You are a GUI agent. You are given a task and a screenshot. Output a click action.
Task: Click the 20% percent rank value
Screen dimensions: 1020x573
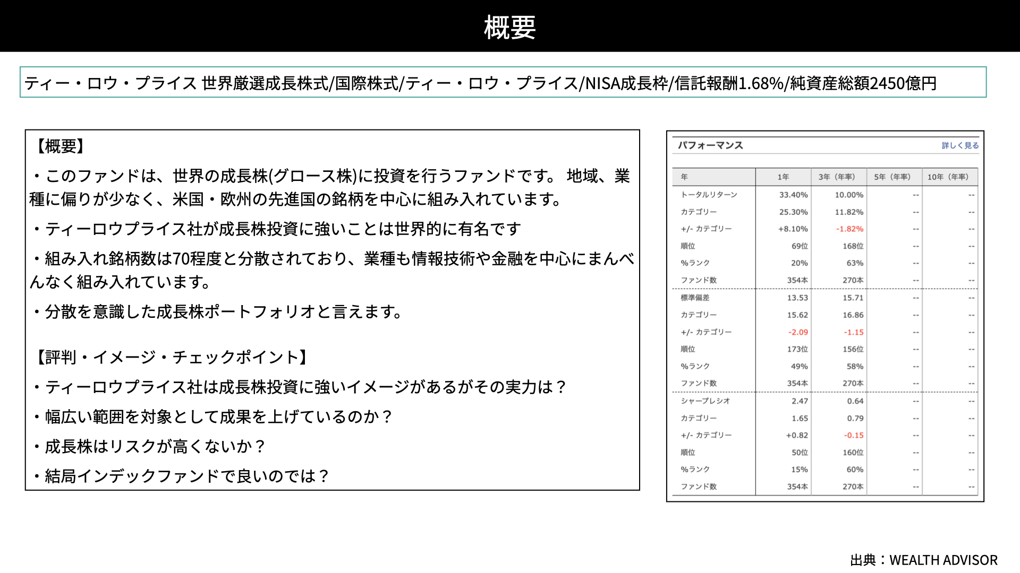(800, 263)
